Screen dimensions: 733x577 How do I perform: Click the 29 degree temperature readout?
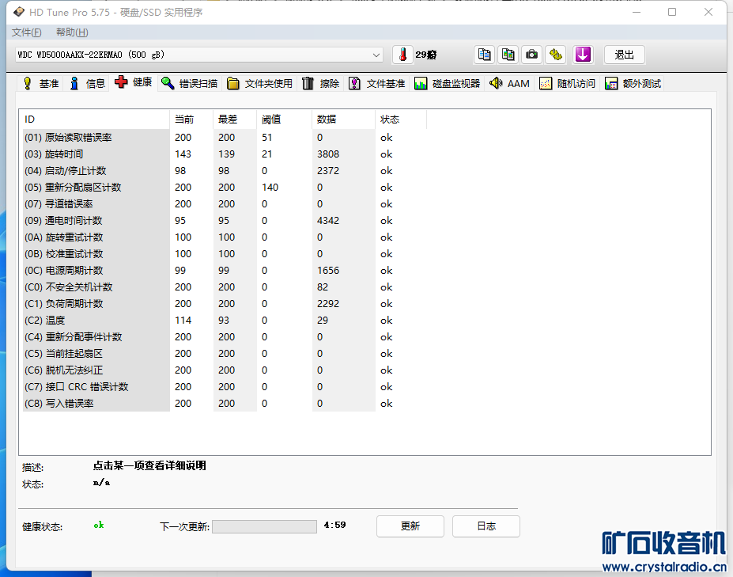pyautogui.click(x=426, y=55)
